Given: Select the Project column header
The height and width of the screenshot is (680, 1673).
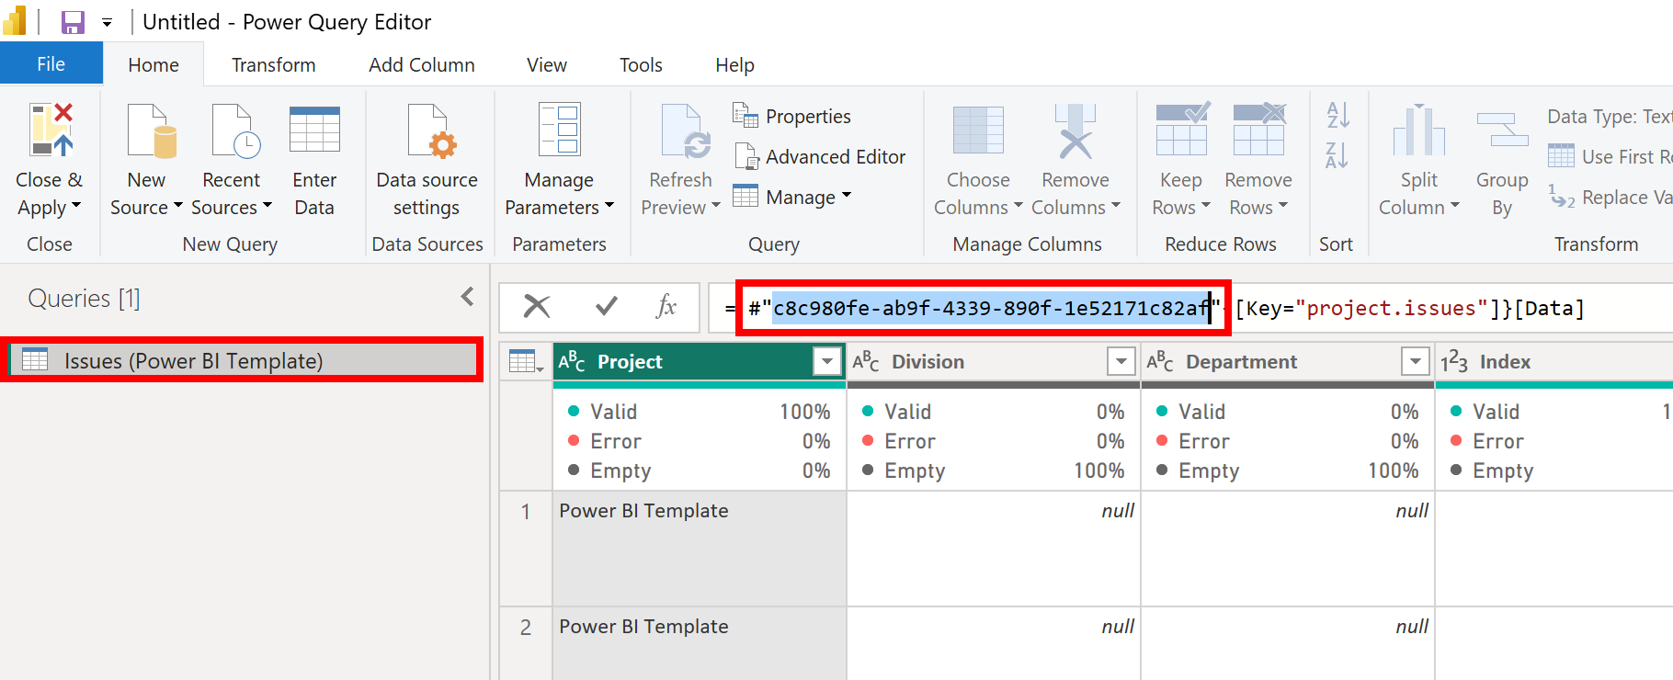Looking at the screenshot, I should [700, 361].
